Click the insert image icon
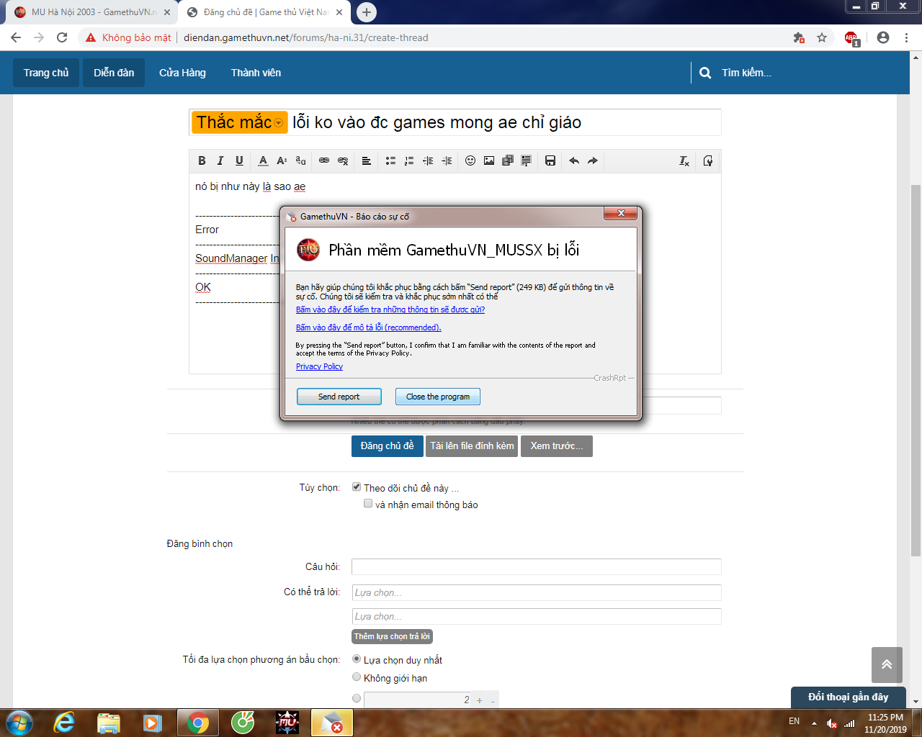Screen dimensions: 922x737 tap(489, 160)
